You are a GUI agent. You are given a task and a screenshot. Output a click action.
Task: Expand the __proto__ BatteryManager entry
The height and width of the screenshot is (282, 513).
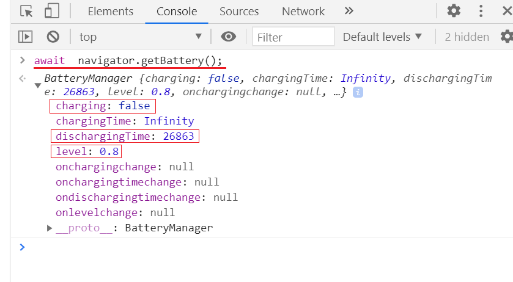[50, 228]
